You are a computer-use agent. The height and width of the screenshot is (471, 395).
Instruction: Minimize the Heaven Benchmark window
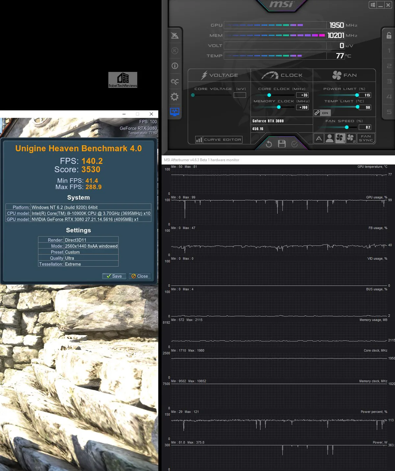point(124,114)
